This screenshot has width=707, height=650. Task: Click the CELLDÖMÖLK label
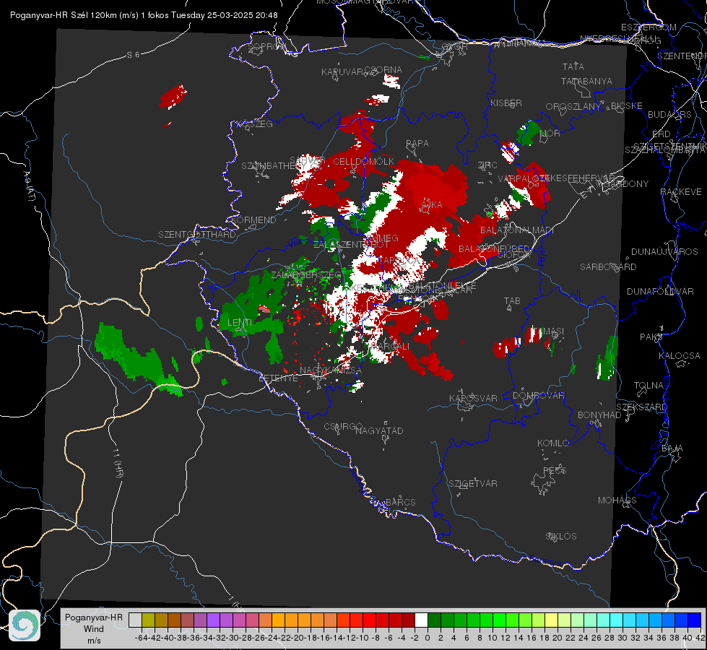tap(363, 162)
